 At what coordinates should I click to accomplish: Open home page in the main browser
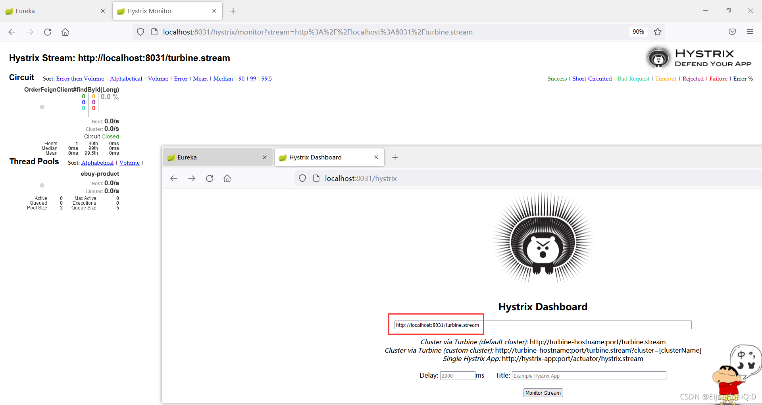(65, 32)
